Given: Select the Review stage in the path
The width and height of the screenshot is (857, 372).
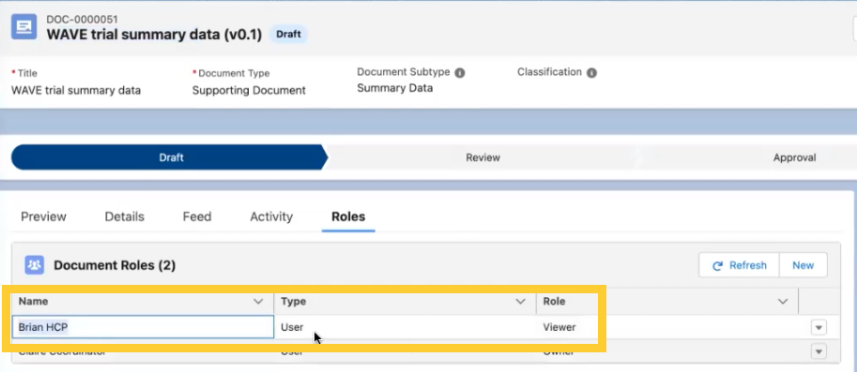Looking at the screenshot, I should click(482, 157).
